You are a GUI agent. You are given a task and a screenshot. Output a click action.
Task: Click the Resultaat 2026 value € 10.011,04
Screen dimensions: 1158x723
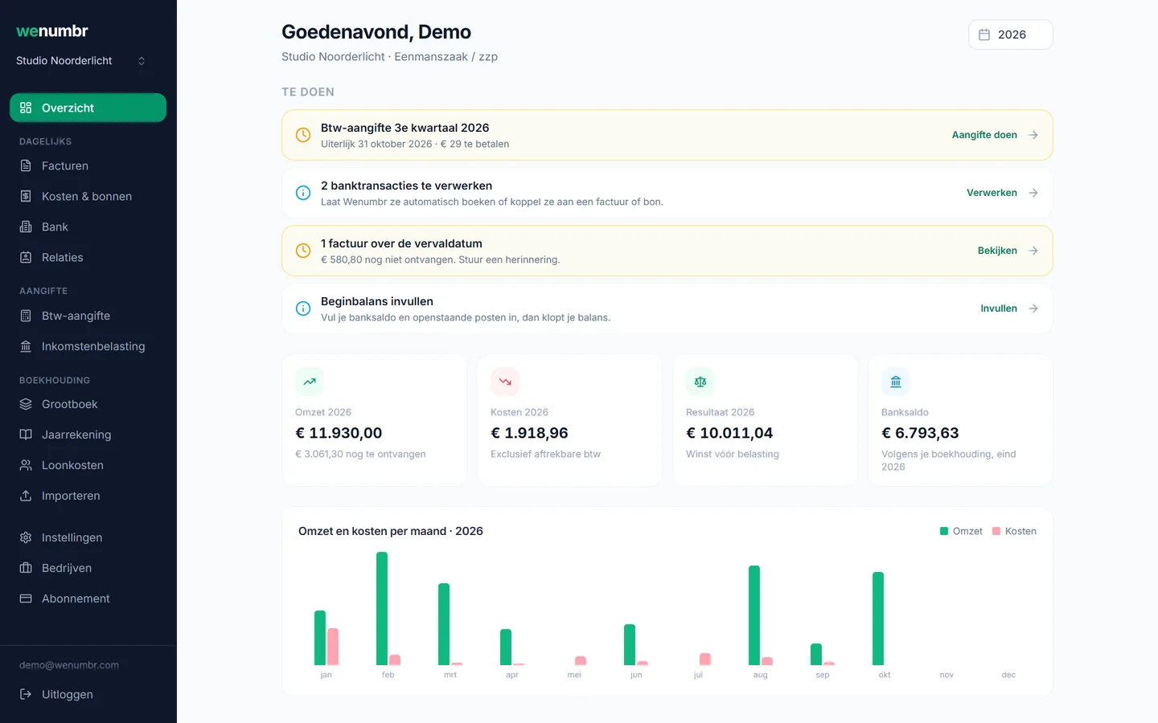coord(729,433)
